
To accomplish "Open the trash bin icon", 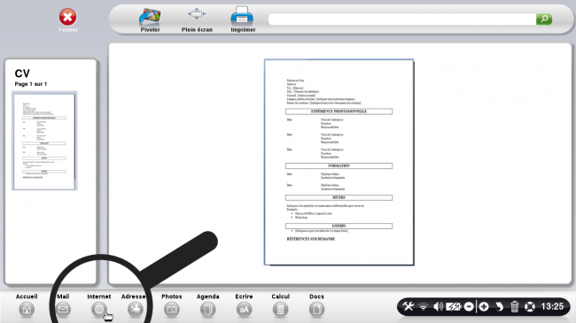I will 514,306.
